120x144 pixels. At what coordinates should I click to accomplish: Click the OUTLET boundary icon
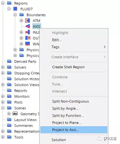(28, 38)
